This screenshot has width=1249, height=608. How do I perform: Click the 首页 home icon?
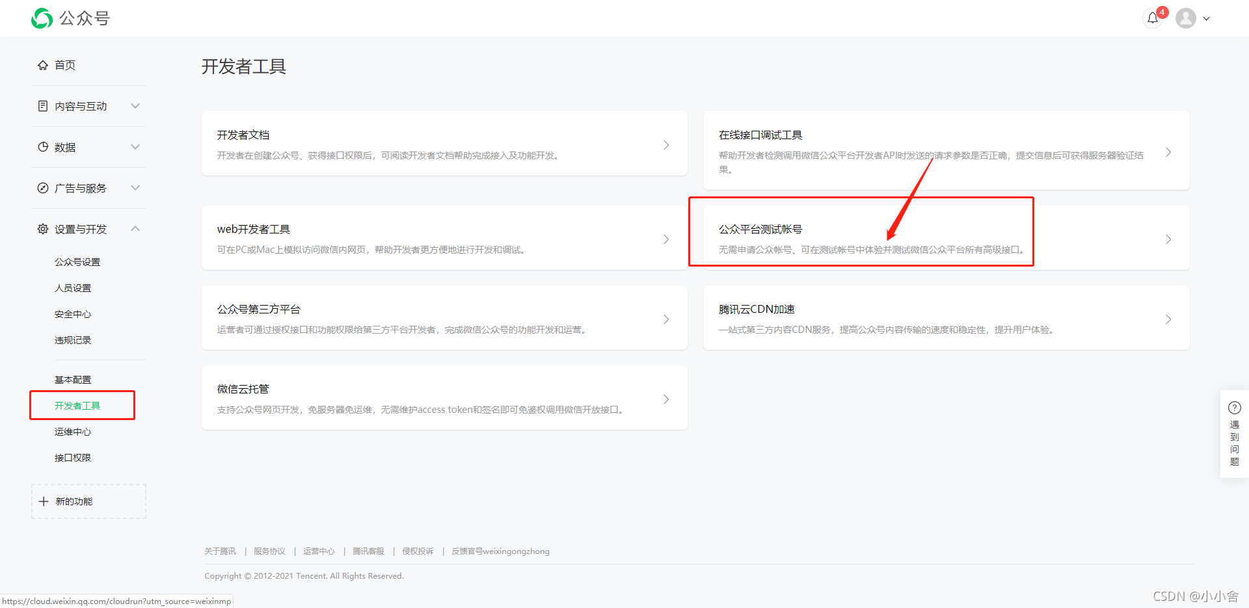(43, 65)
